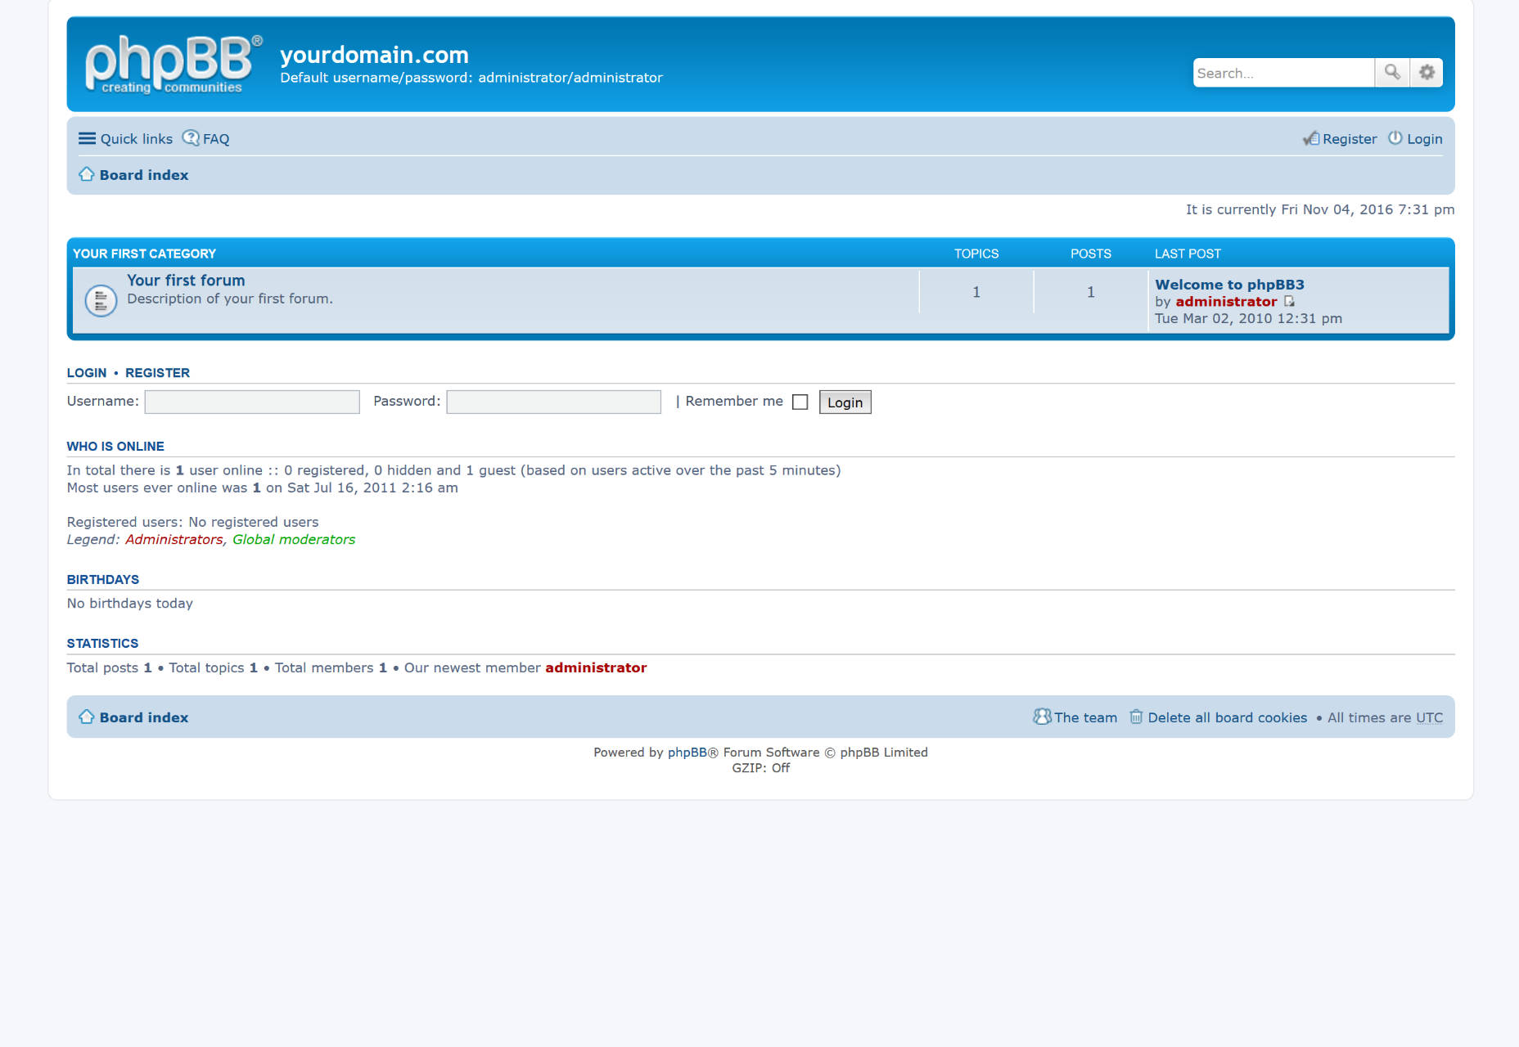The height and width of the screenshot is (1047, 1519).
Task: Click the home icon beside the footer Board index
Action: pyautogui.click(x=87, y=717)
